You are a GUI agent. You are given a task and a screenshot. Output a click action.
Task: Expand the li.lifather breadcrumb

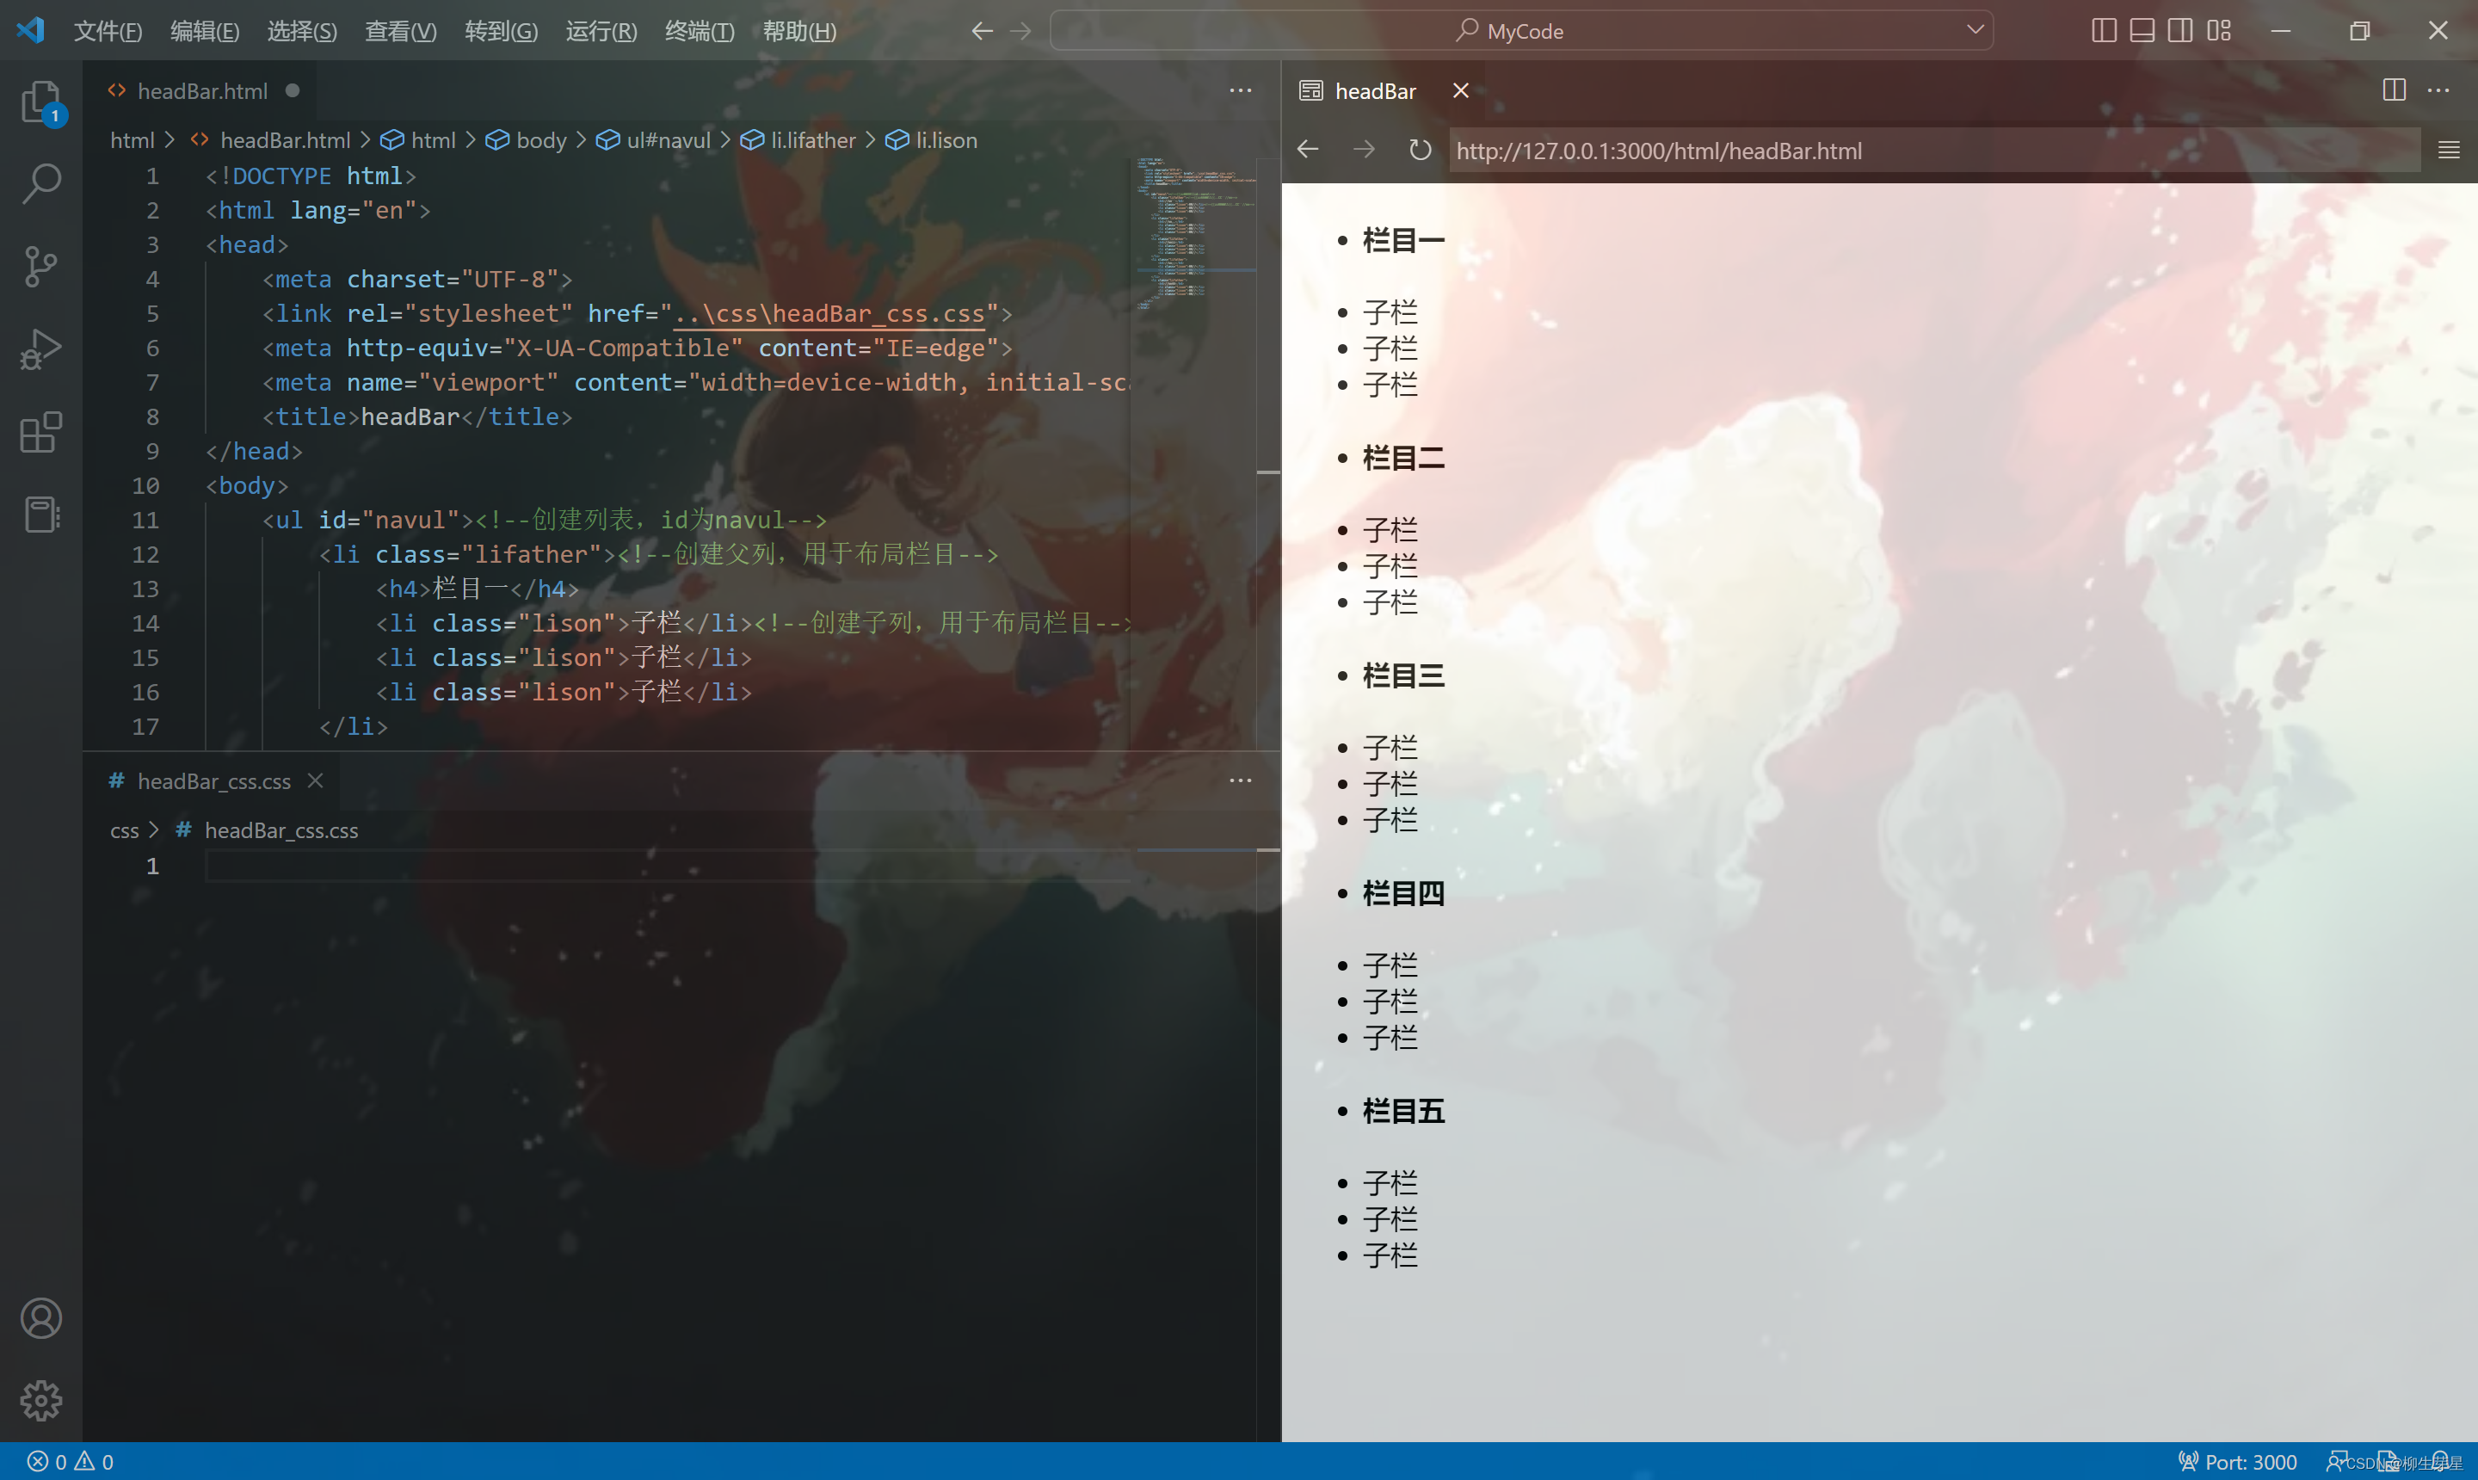tap(798, 140)
